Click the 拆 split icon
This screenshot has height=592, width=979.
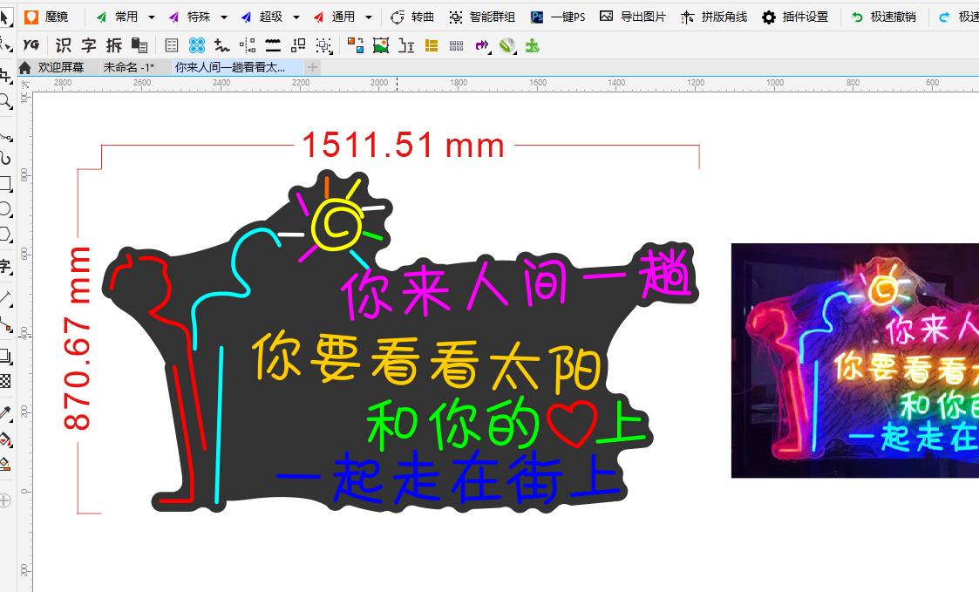click(x=114, y=45)
